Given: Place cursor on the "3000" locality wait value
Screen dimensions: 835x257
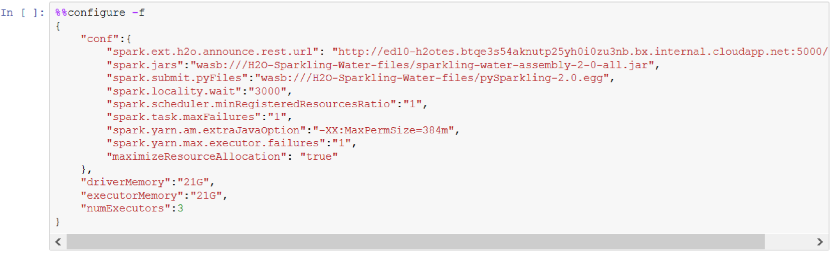Looking at the screenshot, I should point(268,91).
